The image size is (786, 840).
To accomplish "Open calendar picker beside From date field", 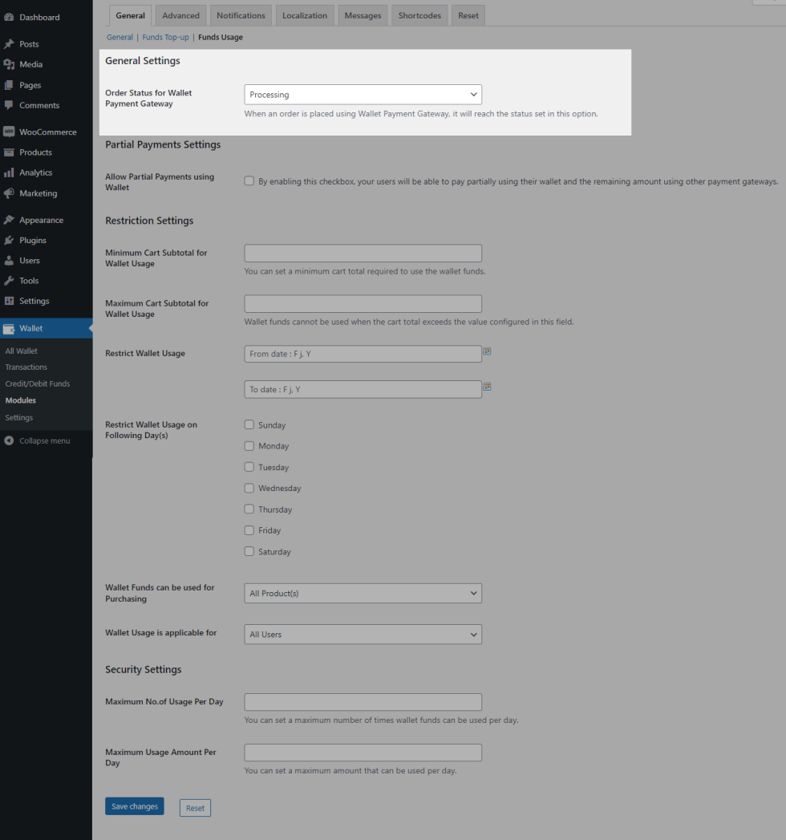I will 487,351.
